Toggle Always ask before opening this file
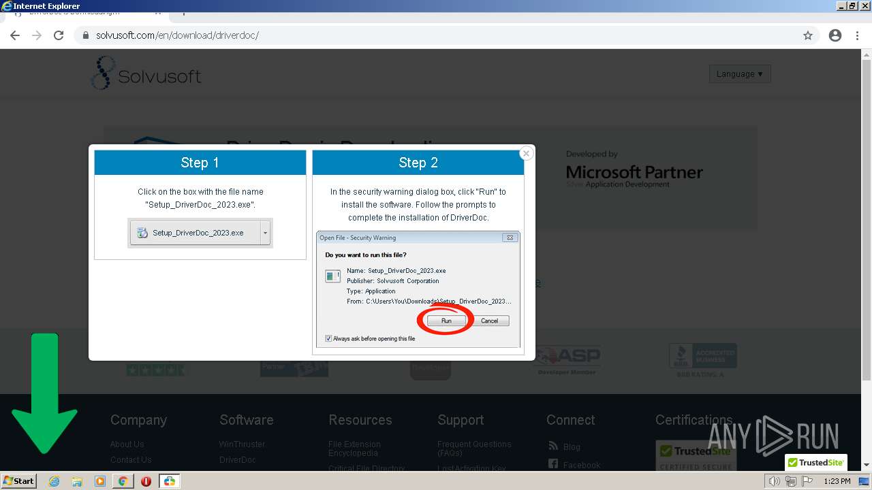The height and width of the screenshot is (490, 872). pyautogui.click(x=328, y=338)
